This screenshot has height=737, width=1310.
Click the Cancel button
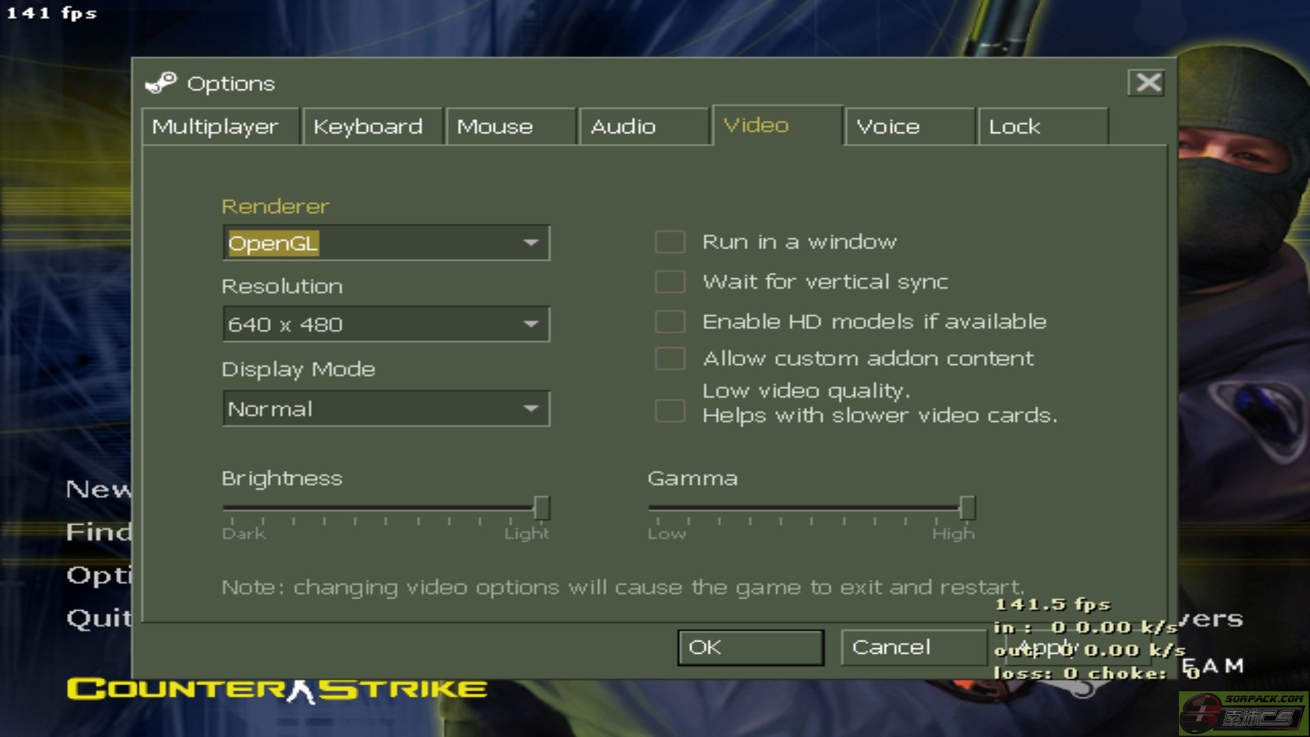pos(912,647)
